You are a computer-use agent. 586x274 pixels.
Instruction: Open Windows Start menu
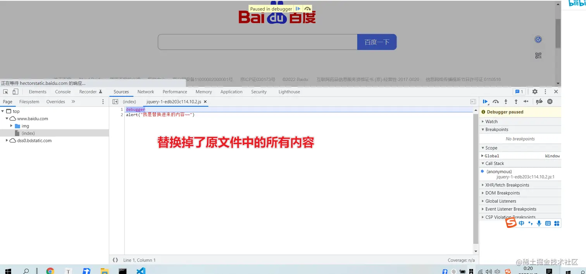[8, 271]
